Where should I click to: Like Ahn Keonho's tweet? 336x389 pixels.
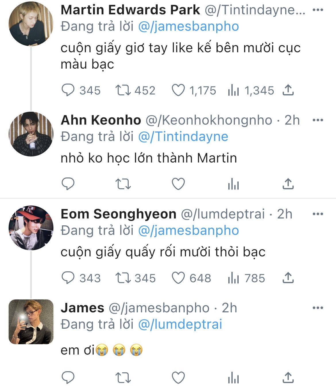(x=178, y=184)
